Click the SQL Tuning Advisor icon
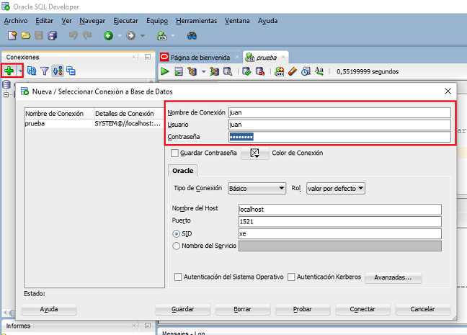This screenshot has width=467, height=335. coord(228,71)
